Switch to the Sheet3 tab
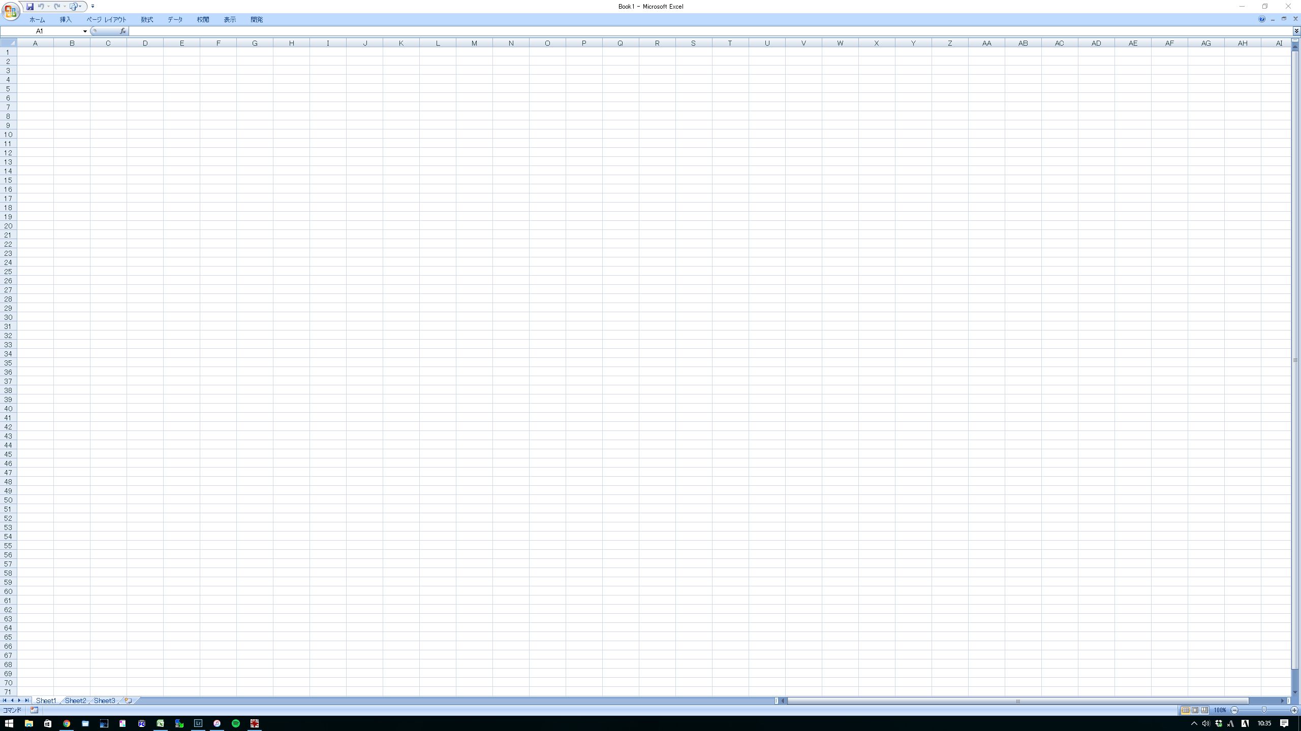This screenshot has height=731, width=1301. pos(105,701)
